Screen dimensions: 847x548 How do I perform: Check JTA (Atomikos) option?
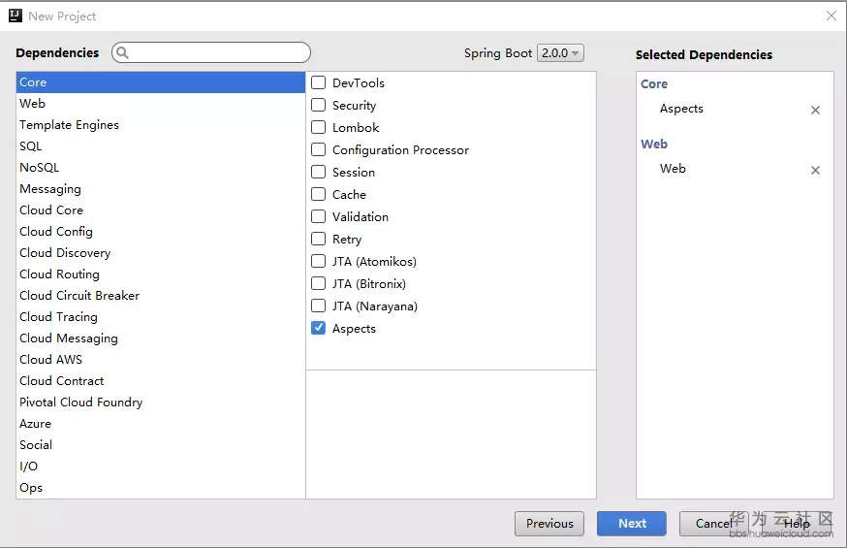[318, 261]
